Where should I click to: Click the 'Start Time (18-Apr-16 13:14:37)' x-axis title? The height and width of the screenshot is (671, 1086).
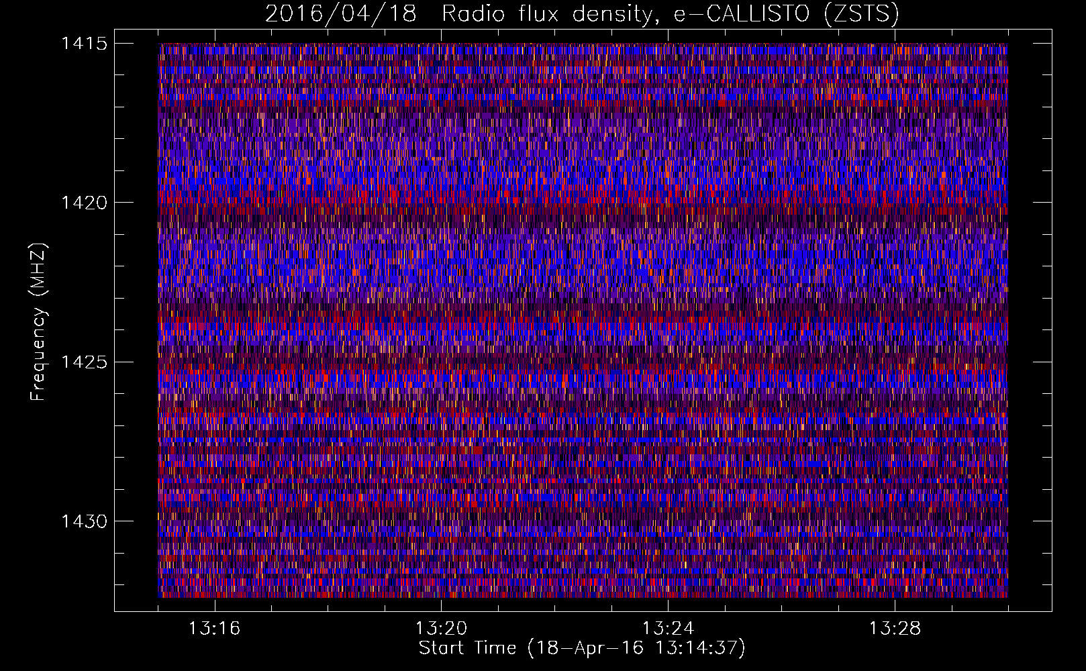tap(582, 648)
